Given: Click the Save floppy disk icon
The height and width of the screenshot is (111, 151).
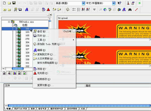Looking at the screenshot, I should pos(14,3).
